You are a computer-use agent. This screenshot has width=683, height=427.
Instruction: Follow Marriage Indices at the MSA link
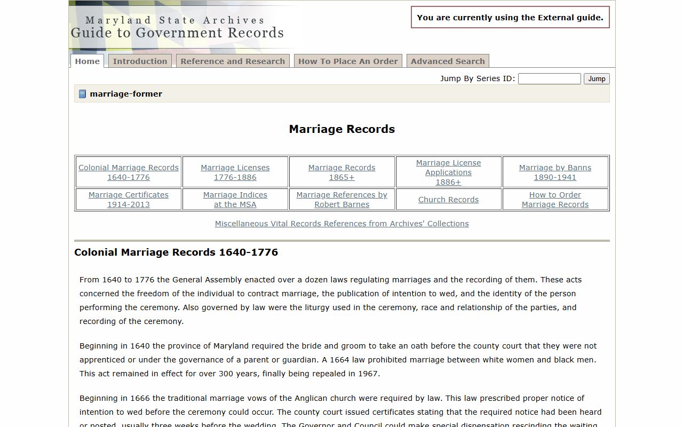pos(235,200)
